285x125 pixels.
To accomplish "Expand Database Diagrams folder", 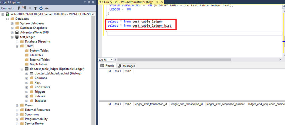I will pos(17,42).
